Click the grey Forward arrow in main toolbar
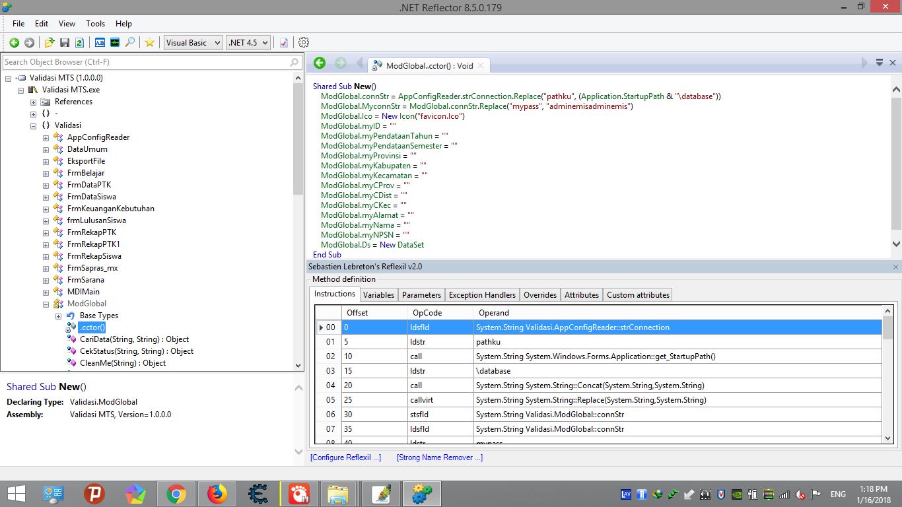The height and width of the screenshot is (507, 902). coord(29,42)
